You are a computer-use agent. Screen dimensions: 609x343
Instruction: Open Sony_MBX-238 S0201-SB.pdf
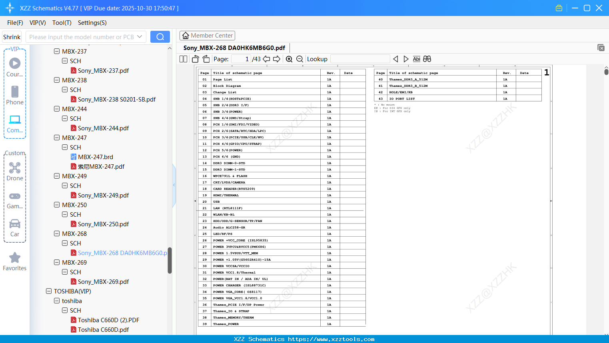point(113,100)
